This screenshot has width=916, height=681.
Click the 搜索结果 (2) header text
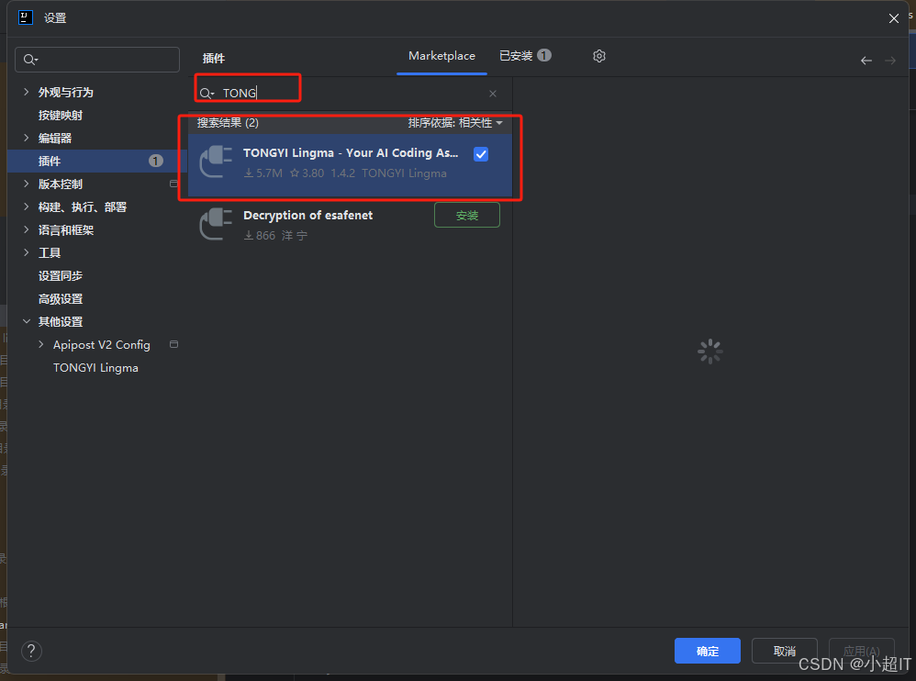pos(228,123)
